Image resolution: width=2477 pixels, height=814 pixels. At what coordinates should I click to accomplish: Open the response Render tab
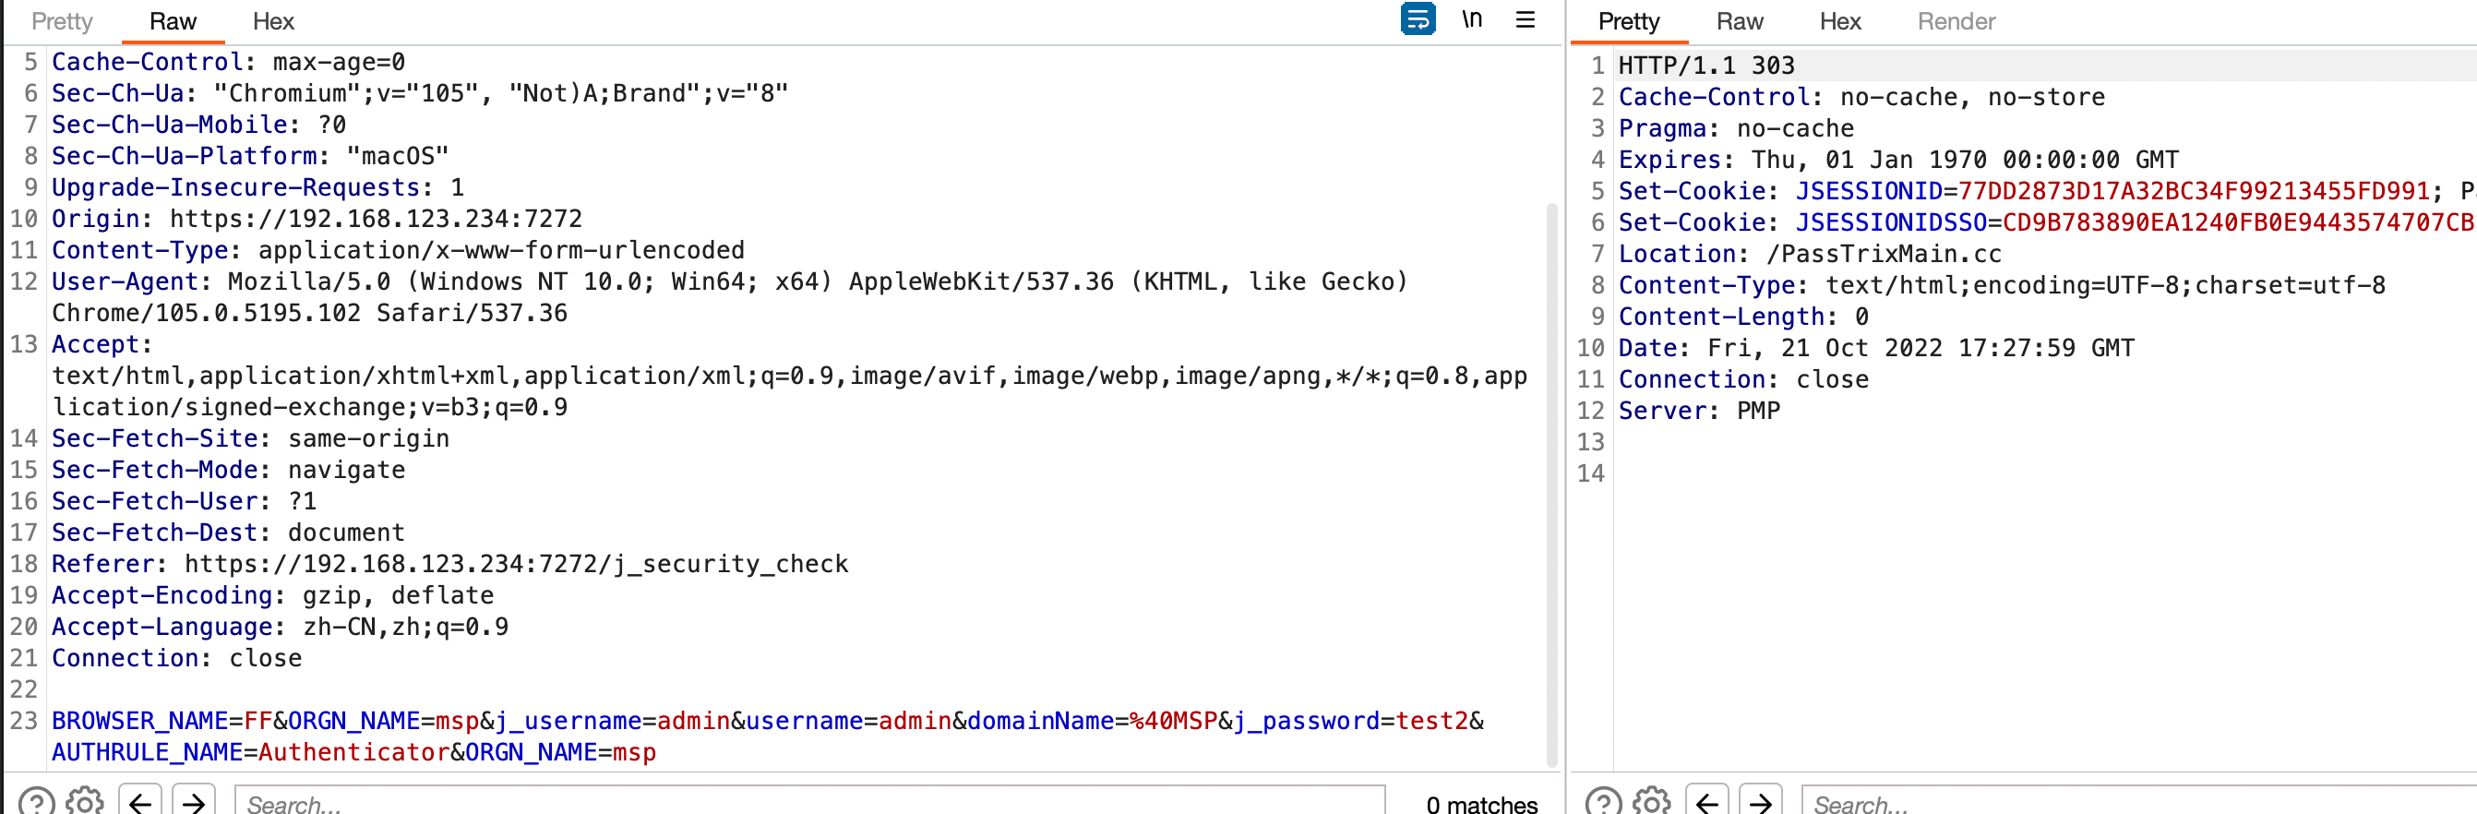1956,21
